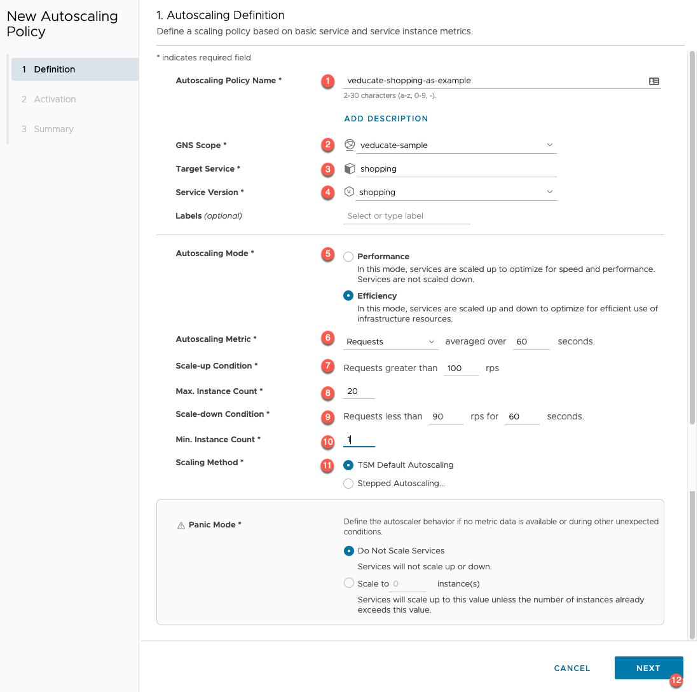Click the scale-down seconds duration field

click(x=522, y=417)
